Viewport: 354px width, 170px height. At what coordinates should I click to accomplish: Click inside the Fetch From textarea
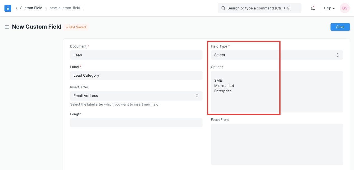[x=277, y=144]
